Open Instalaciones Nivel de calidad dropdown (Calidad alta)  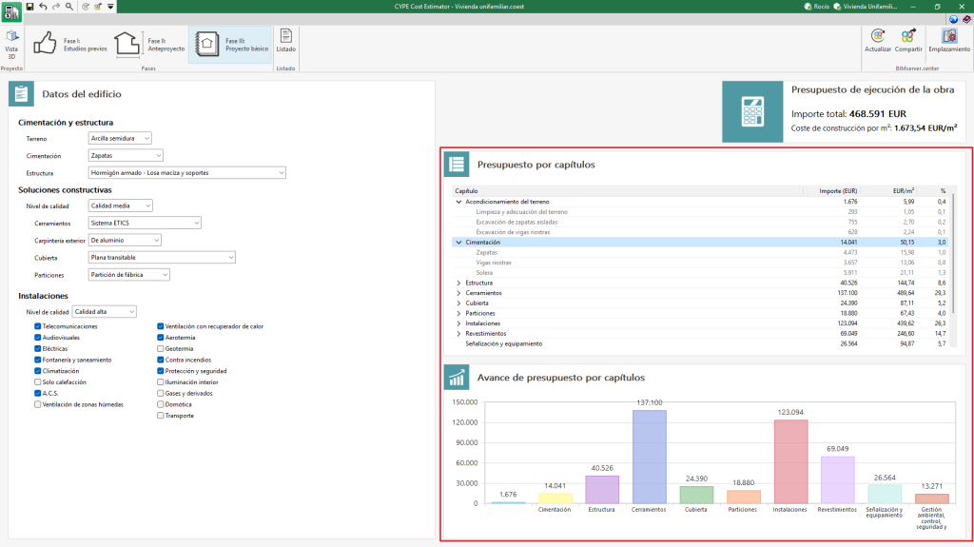[x=105, y=311]
